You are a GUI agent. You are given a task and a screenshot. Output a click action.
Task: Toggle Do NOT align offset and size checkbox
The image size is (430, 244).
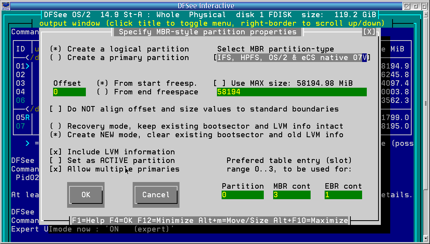(194, 109)
